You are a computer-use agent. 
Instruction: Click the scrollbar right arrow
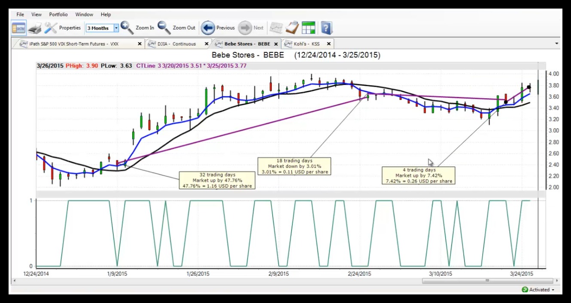[x=557, y=281]
